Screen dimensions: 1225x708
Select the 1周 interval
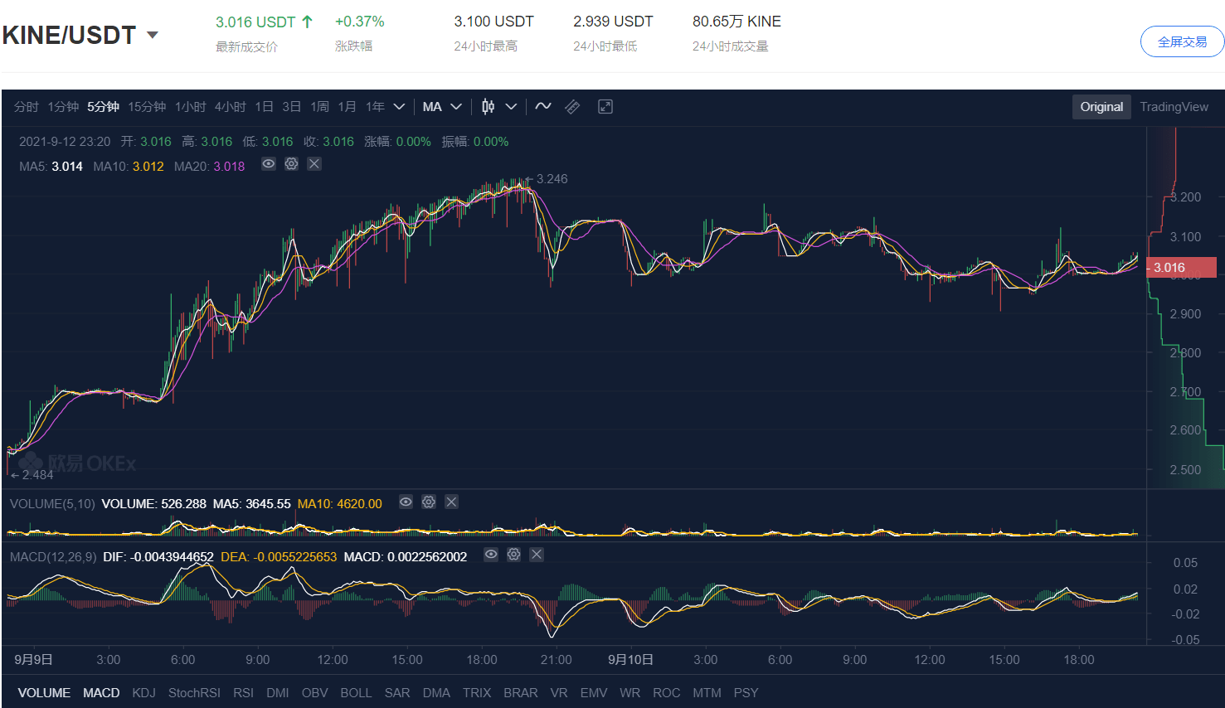click(x=319, y=107)
